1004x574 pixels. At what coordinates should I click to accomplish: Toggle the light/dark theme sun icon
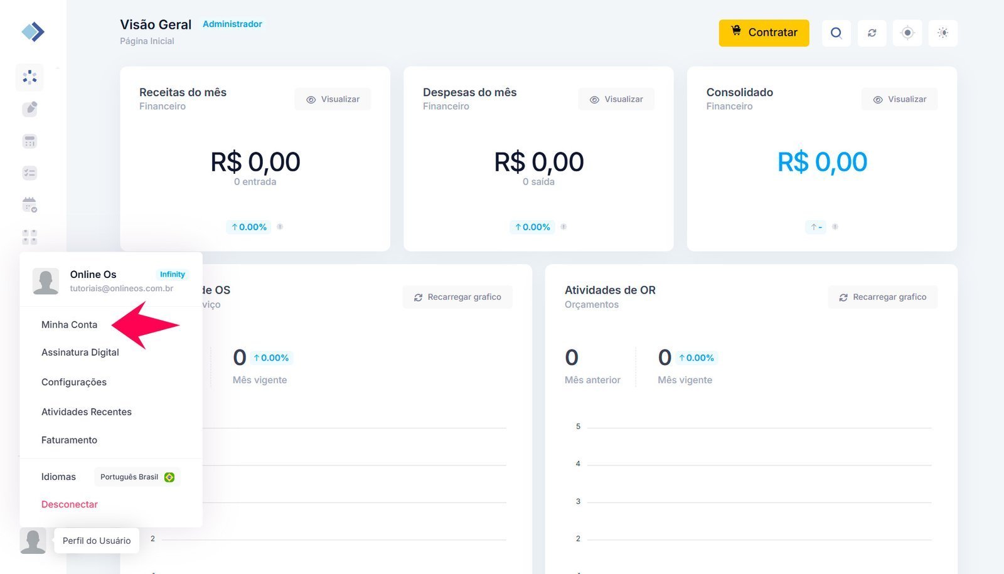pyautogui.click(x=943, y=33)
